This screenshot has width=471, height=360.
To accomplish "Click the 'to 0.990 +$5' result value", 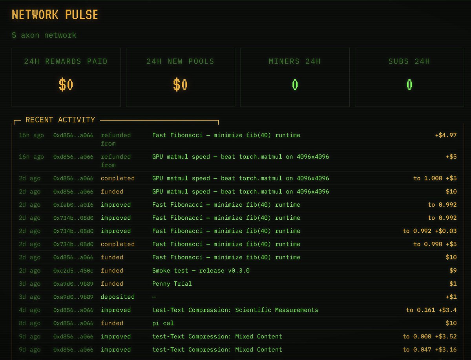I will pyautogui.click(x=435, y=244).
